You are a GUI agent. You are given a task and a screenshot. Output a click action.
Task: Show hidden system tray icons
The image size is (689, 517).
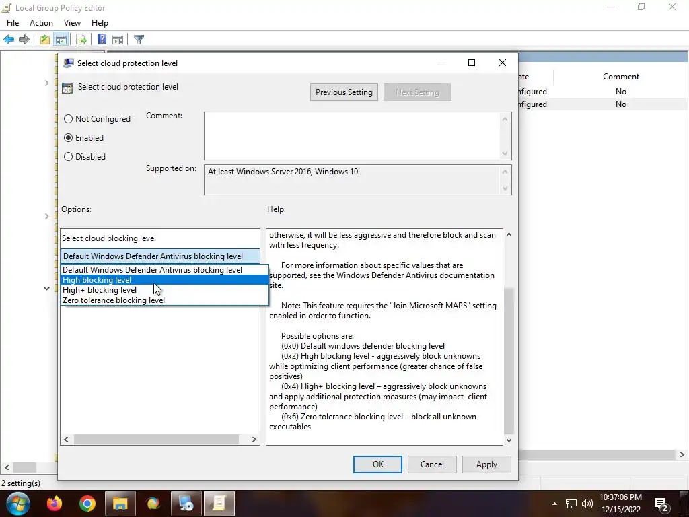(x=554, y=504)
